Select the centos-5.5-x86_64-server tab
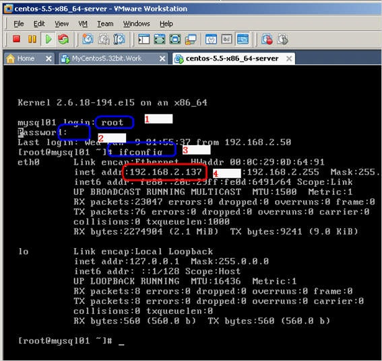The height and width of the screenshot is (361, 382). tap(233, 58)
